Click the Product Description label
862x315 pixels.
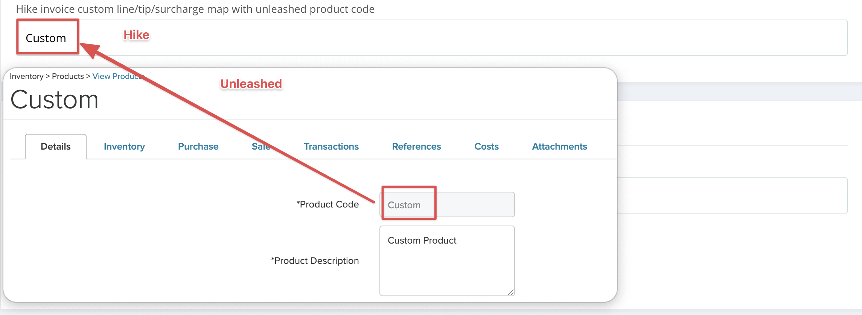point(315,261)
